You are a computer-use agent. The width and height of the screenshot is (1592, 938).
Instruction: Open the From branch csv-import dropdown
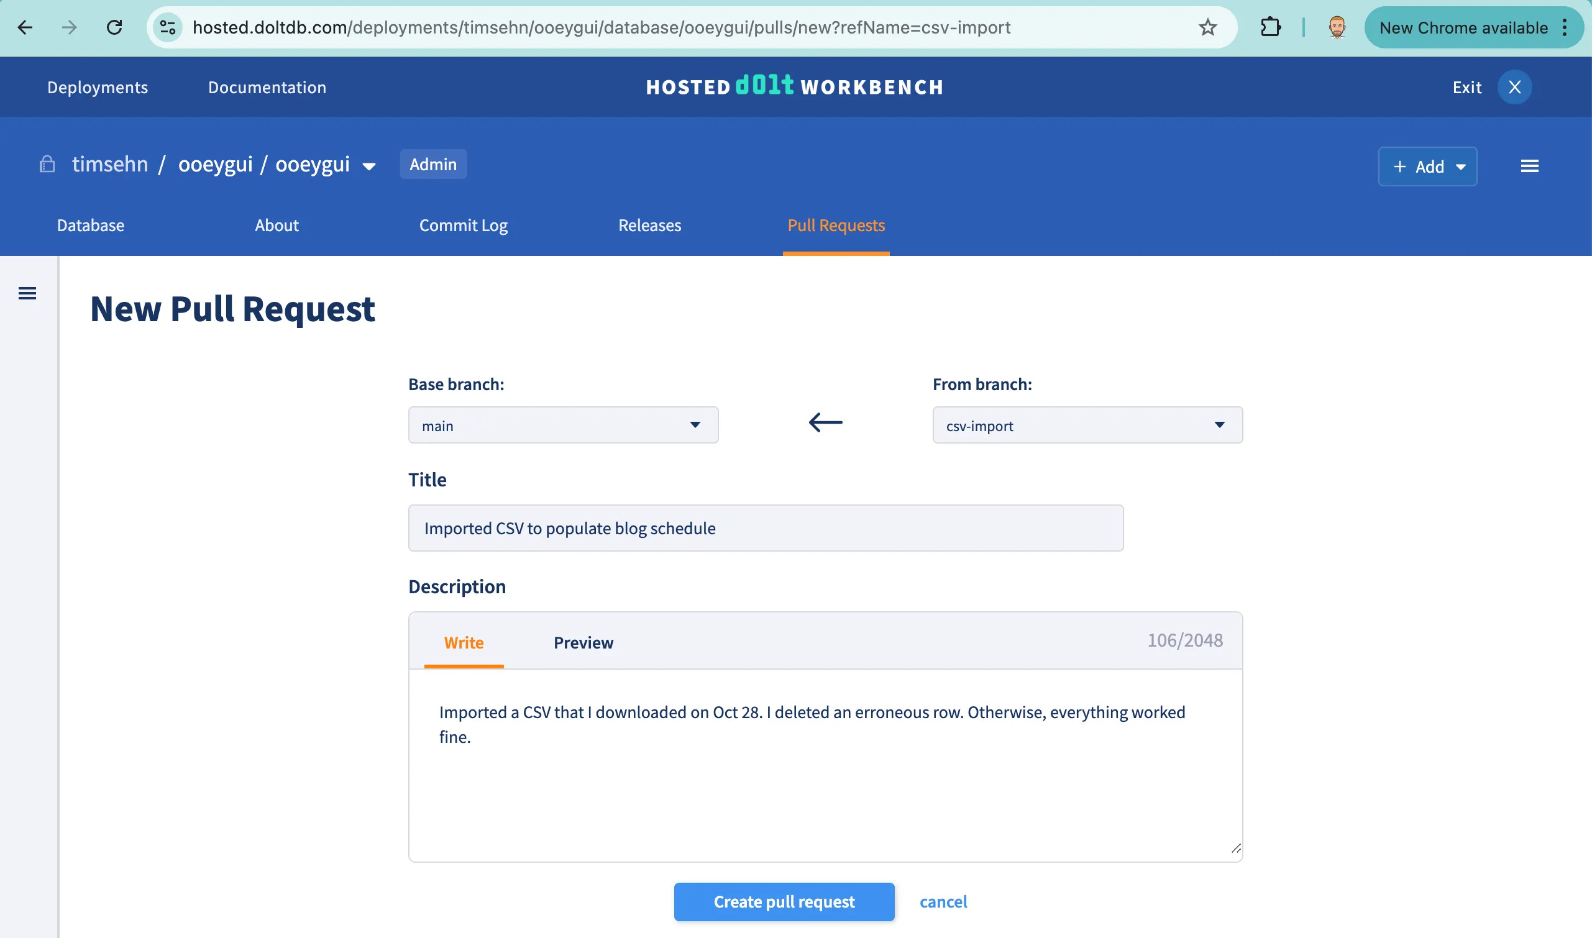1087,426
